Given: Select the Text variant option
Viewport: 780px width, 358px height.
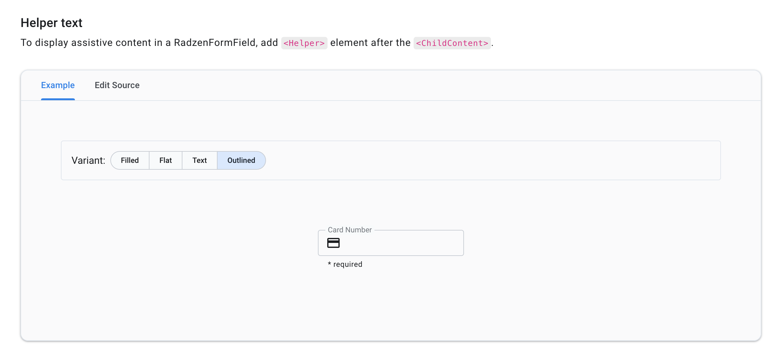Looking at the screenshot, I should click(200, 160).
